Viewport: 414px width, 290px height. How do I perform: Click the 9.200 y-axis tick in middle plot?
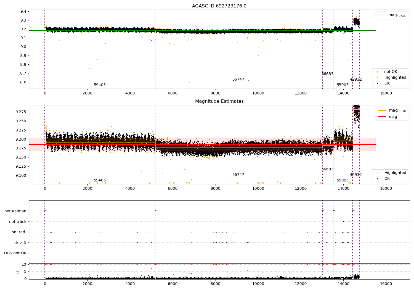pos(21,139)
